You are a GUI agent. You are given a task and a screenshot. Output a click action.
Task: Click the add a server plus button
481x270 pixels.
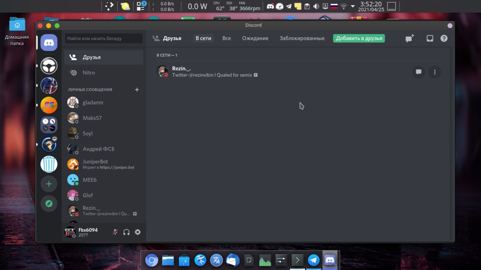(49, 184)
